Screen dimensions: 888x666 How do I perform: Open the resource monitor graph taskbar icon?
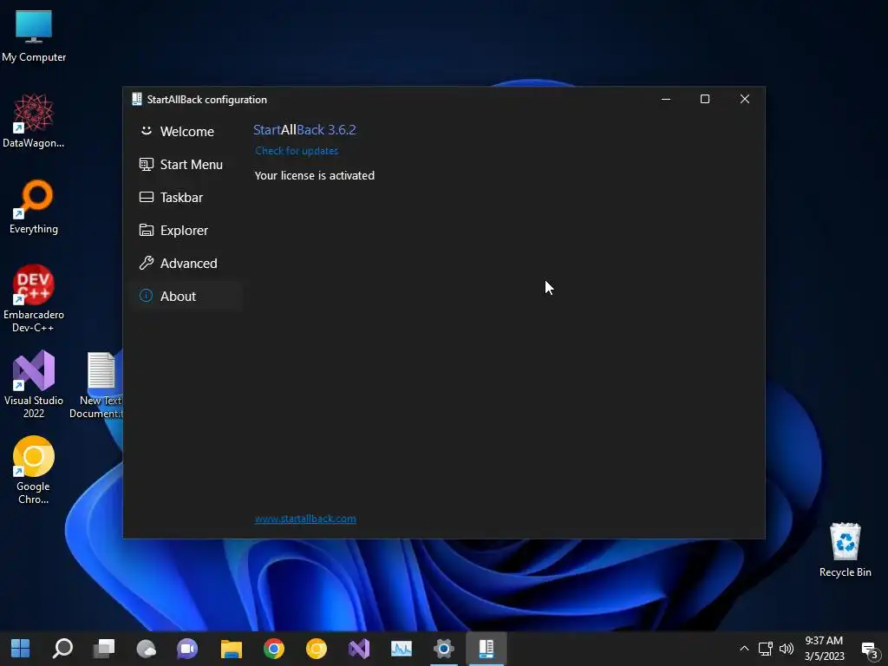(x=402, y=649)
